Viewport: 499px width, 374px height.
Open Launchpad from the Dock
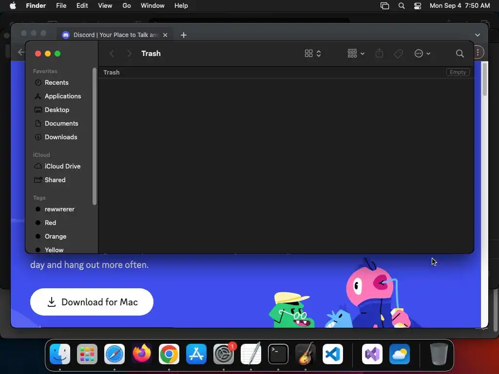pos(87,354)
